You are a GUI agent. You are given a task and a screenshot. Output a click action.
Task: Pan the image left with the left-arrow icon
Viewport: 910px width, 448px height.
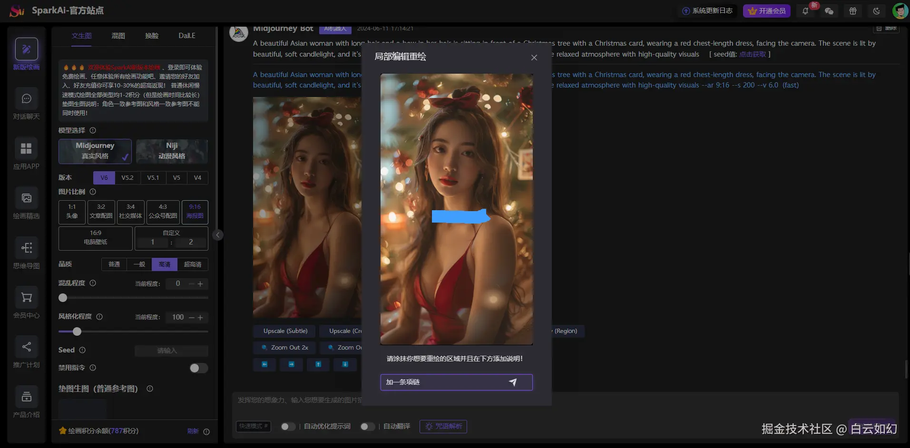(x=264, y=364)
